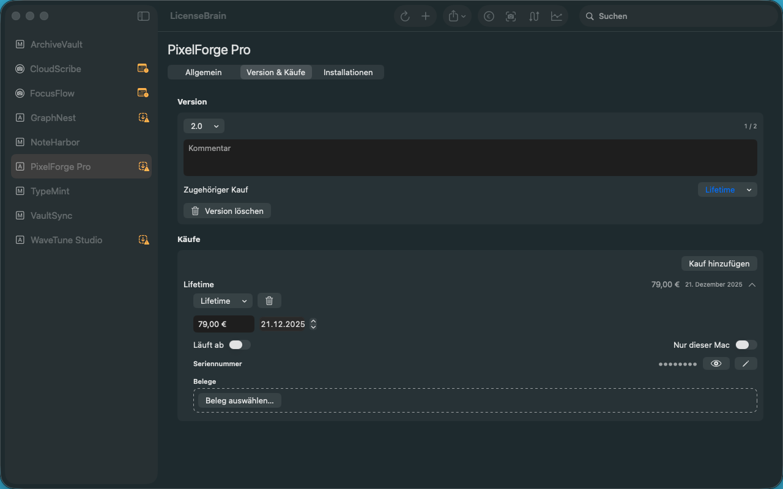This screenshot has height=489, width=783.
Task: Toggle the sidebar with the panel icon
Action: pos(144,17)
